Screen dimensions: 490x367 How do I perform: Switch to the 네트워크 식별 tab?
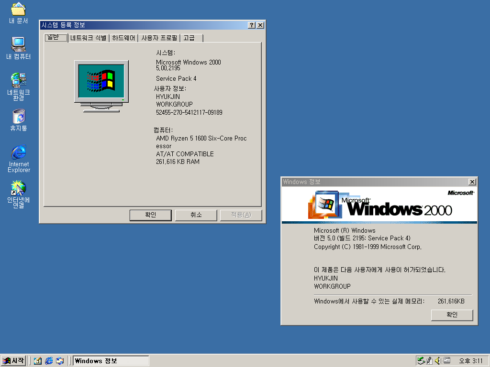tap(89, 38)
